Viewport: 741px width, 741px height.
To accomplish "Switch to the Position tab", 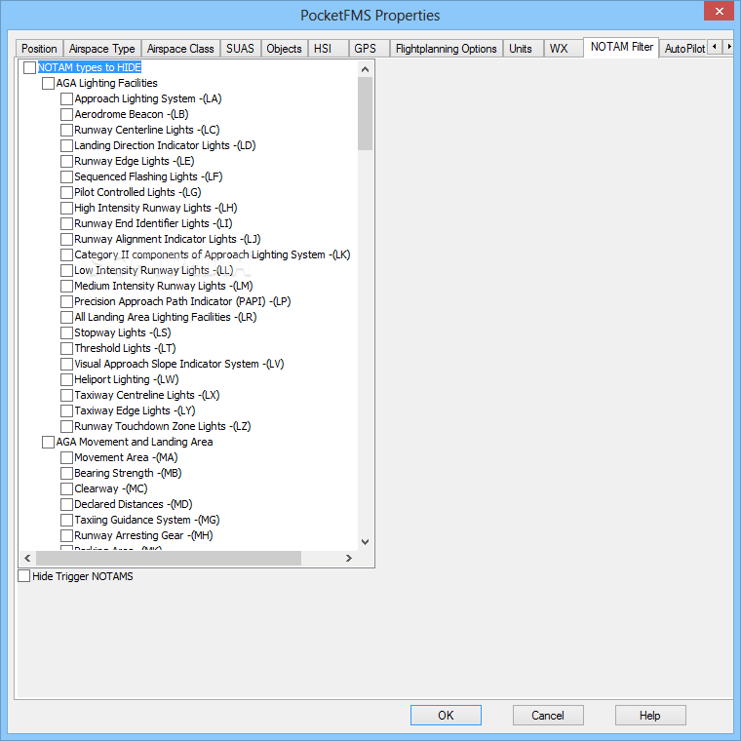I will (39, 49).
